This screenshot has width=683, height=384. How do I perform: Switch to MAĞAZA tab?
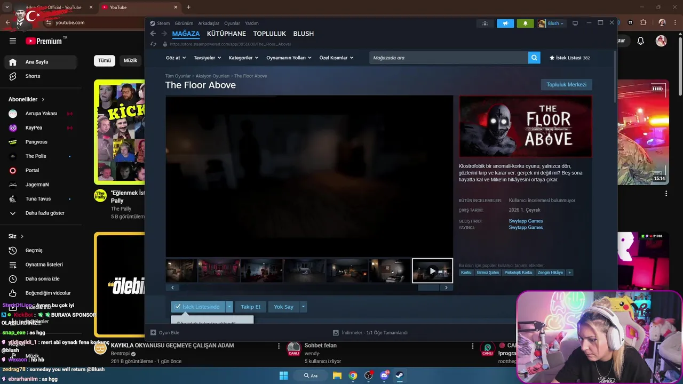tap(186, 34)
